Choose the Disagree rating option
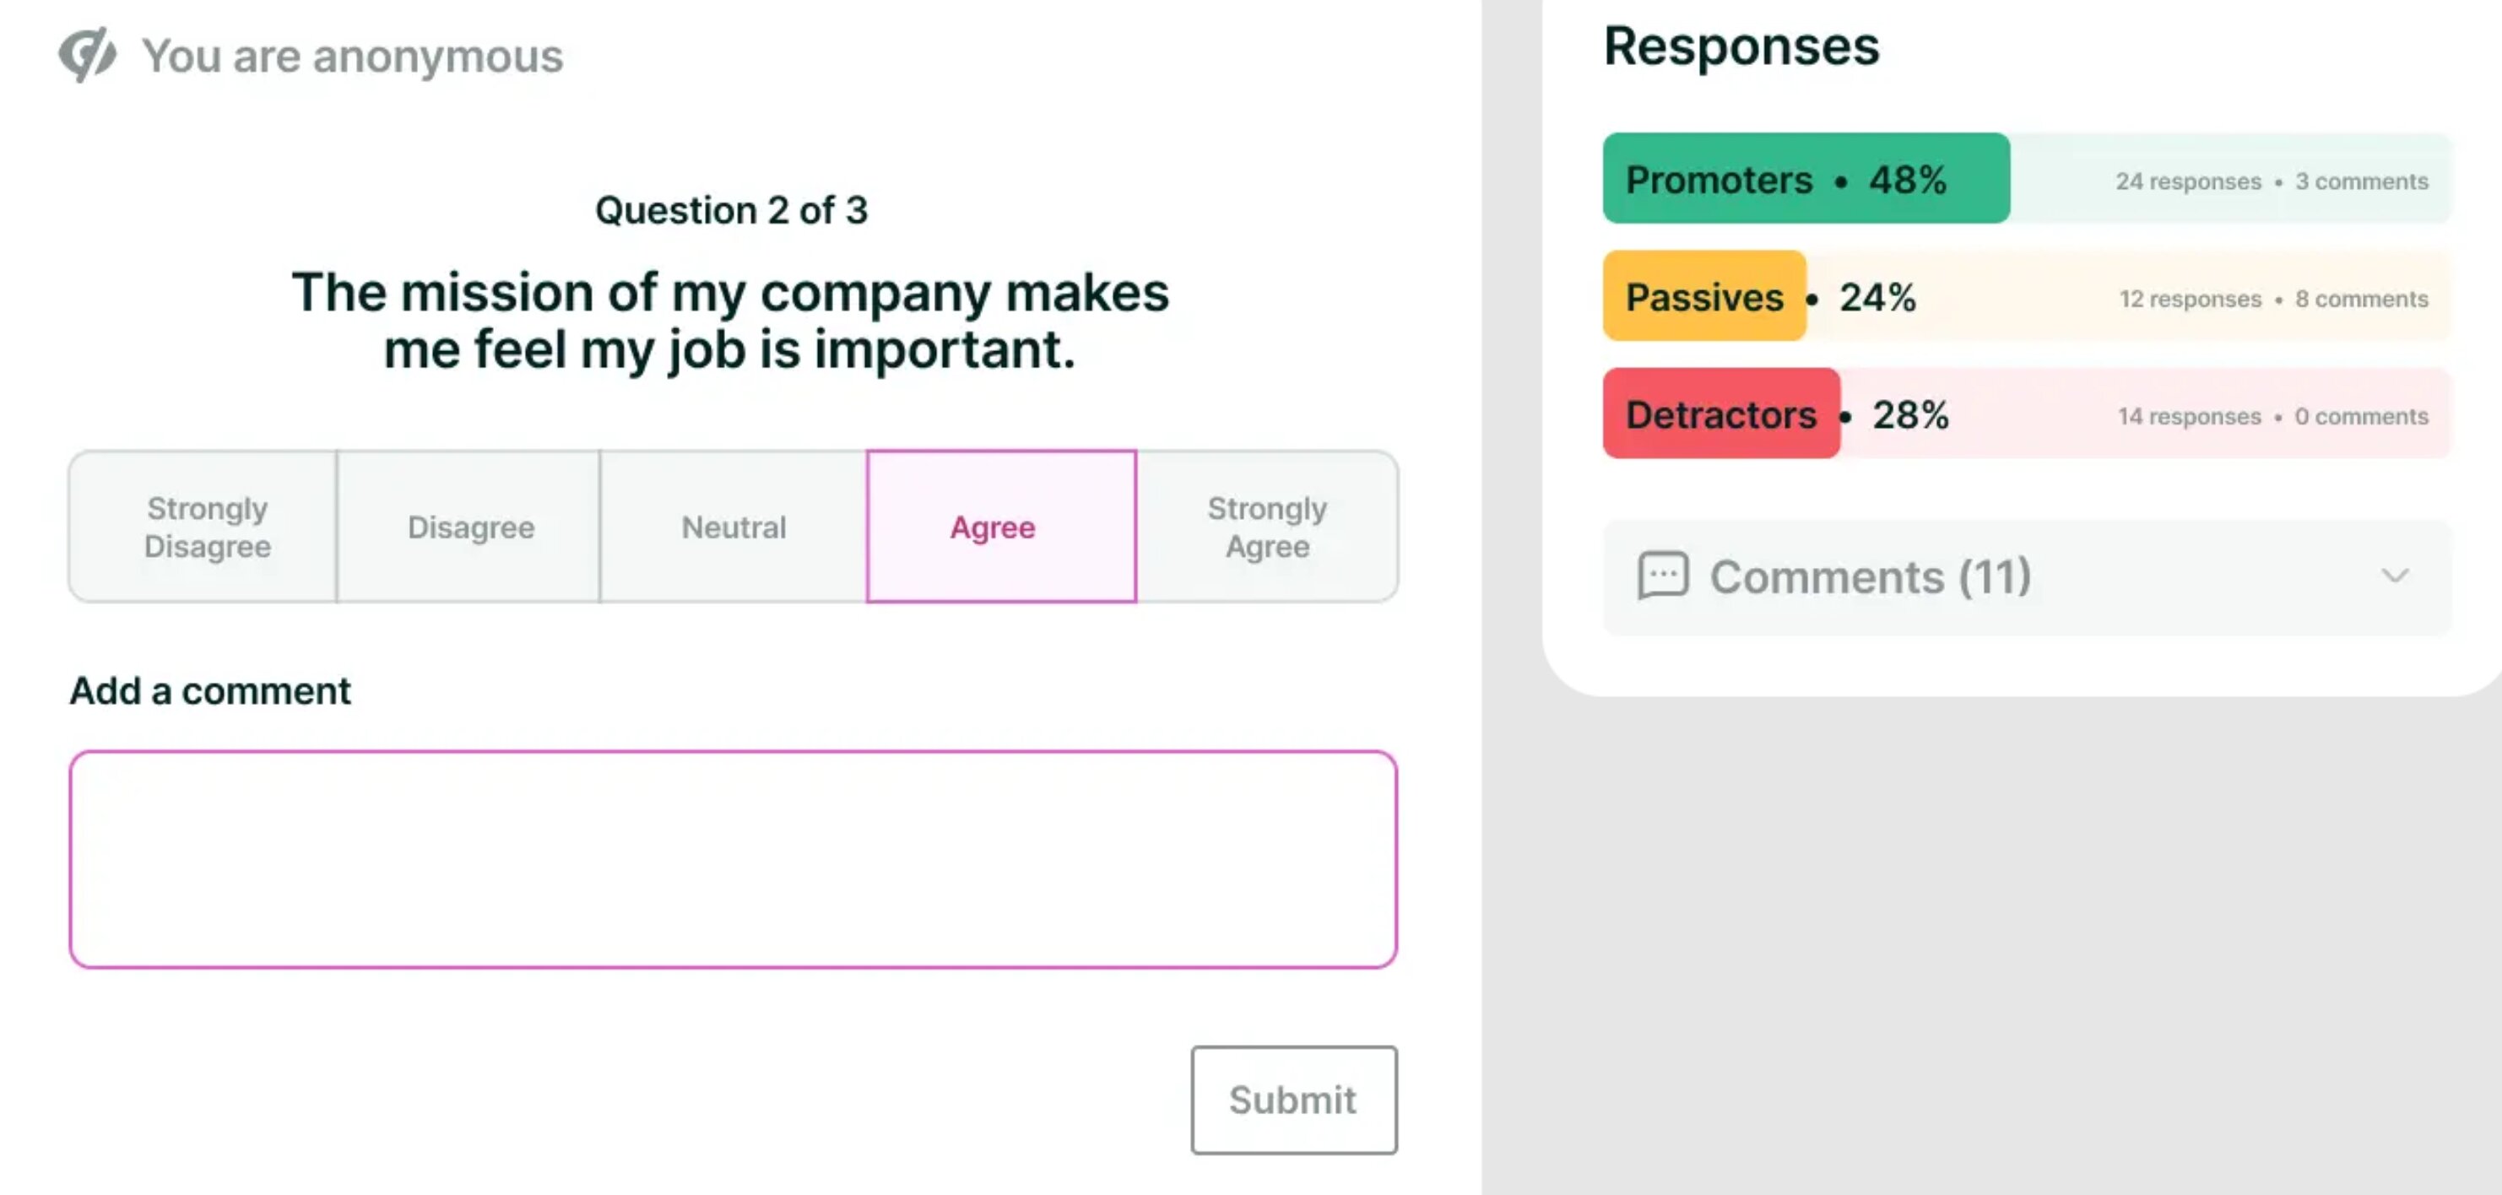The image size is (2502, 1195). tap(470, 527)
